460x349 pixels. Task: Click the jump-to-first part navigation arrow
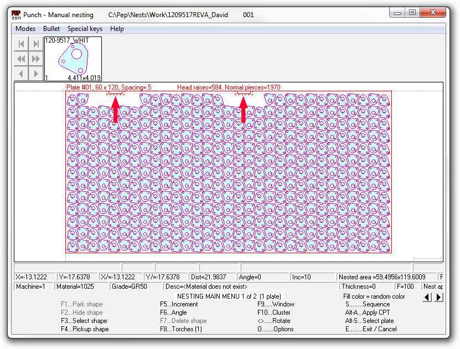coord(21,44)
